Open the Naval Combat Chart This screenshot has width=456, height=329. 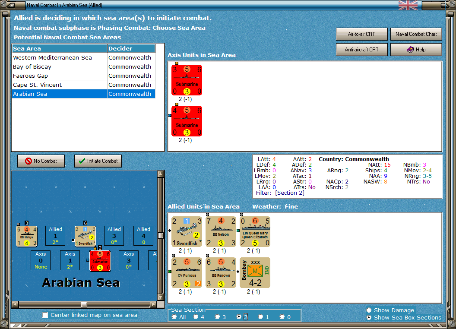pyautogui.click(x=416, y=34)
